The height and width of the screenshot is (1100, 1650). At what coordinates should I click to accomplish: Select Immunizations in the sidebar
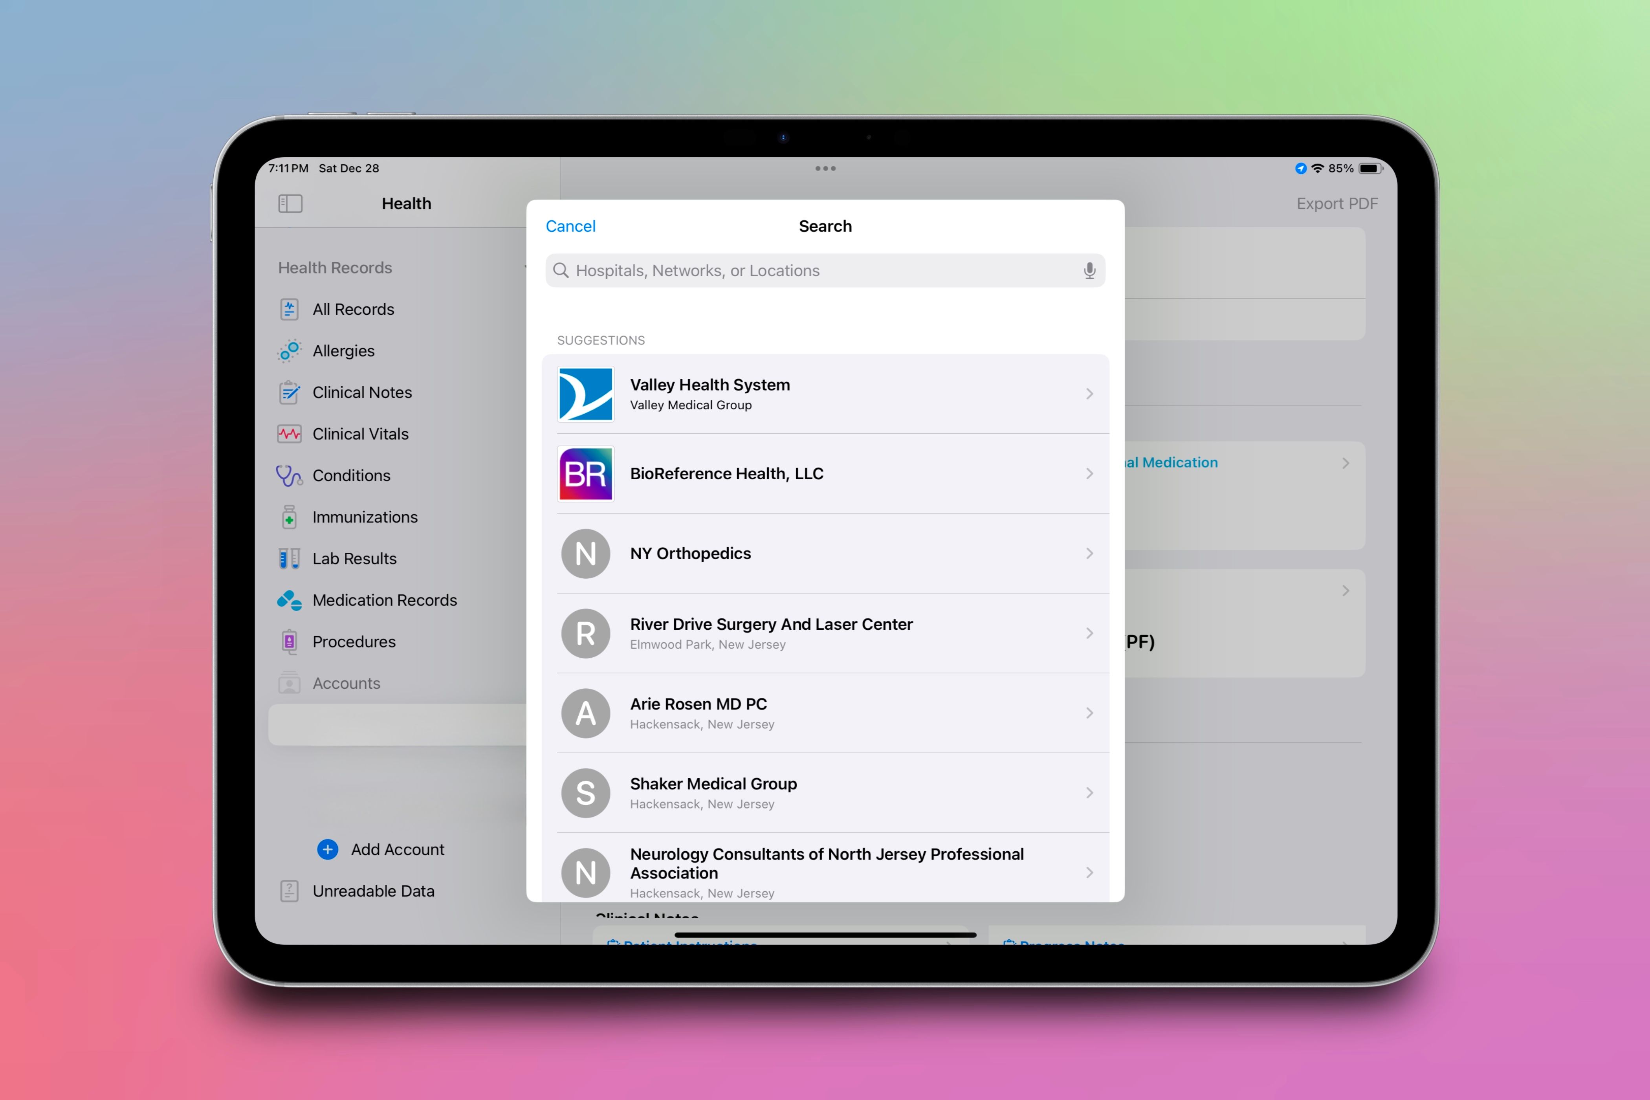[x=364, y=517]
